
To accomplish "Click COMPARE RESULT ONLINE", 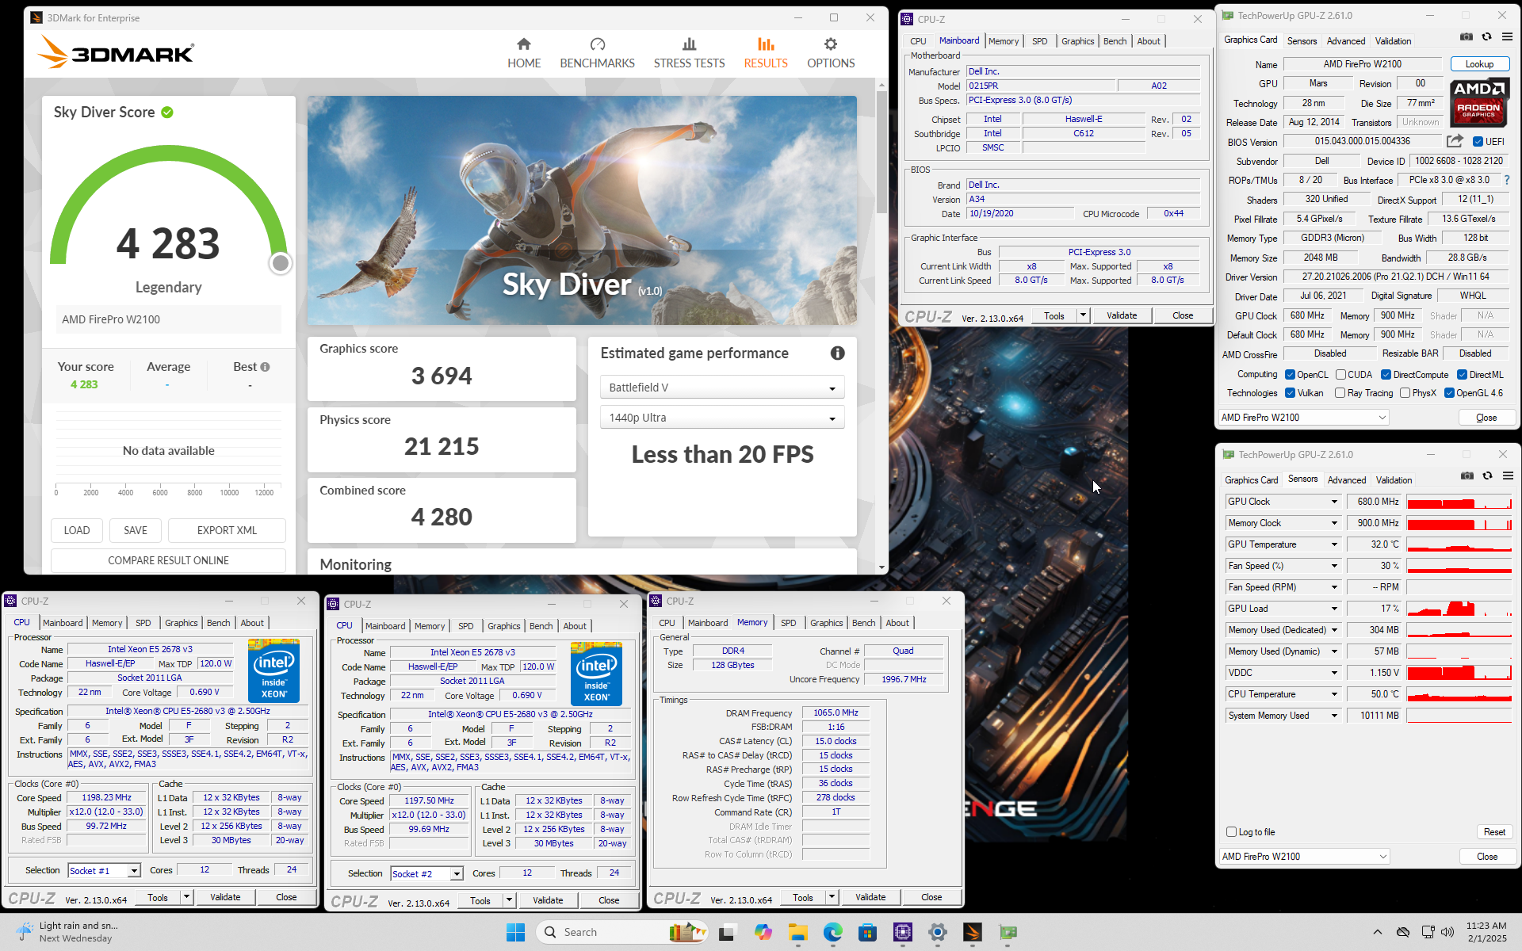I will point(168,560).
